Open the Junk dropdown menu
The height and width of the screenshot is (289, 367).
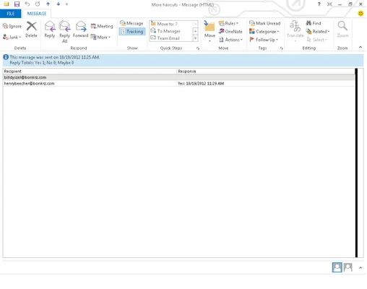[12, 37]
